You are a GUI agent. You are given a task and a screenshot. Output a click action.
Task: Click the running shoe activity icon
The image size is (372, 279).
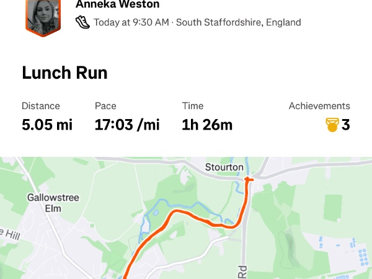click(82, 22)
